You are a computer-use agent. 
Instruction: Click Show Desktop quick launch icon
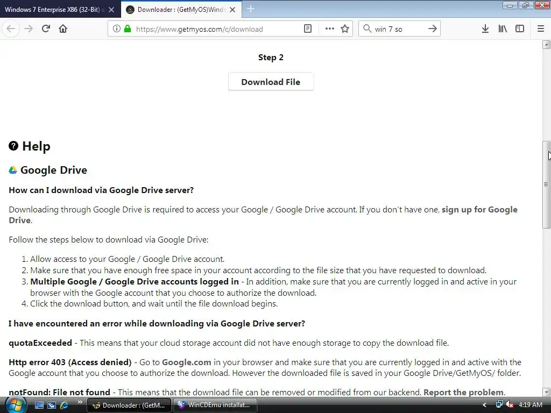[39, 405]
